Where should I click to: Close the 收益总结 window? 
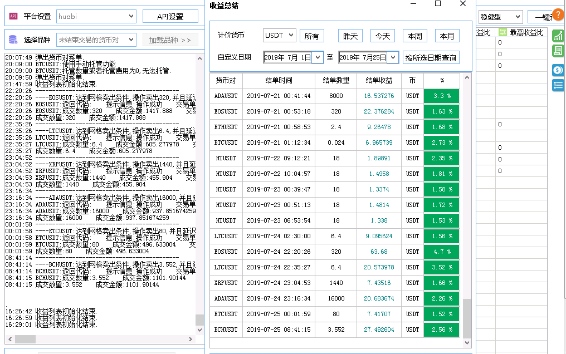coord(463,3)
